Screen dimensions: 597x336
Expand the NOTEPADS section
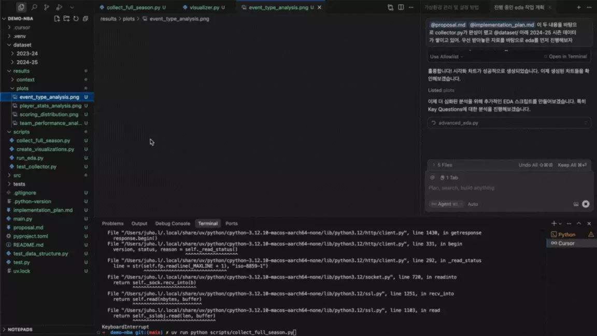point(4,330)
